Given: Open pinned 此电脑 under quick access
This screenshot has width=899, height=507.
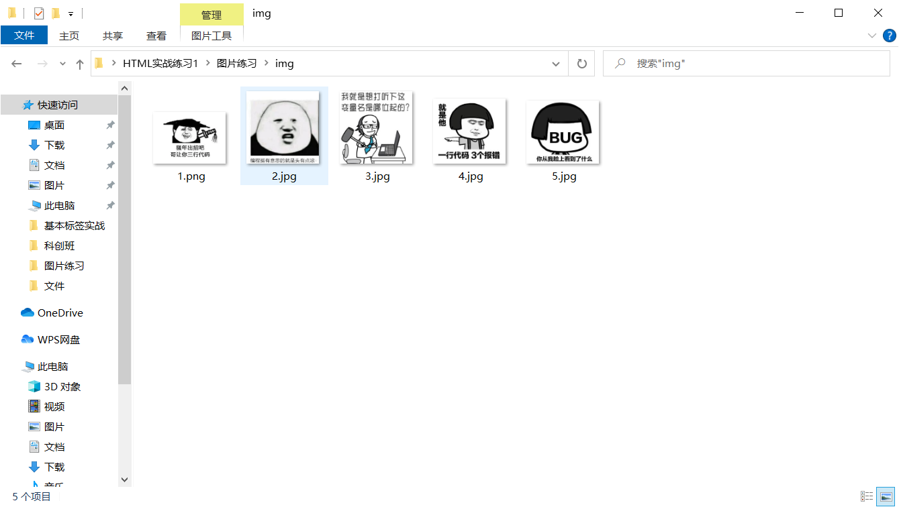Looking at the screenshot, I should point(59,205).
